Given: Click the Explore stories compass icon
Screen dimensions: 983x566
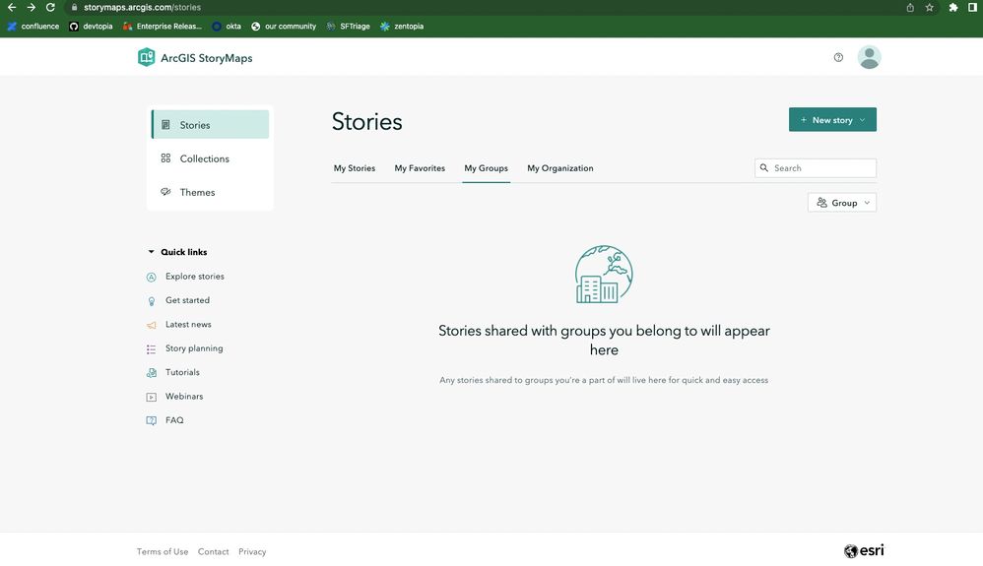Looking at the screenshot, I should 151,277.
